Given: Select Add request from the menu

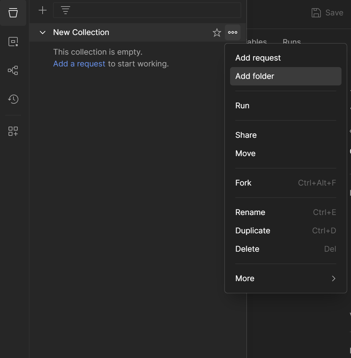Looking at the screenshot, I should (x=258, y=58).
